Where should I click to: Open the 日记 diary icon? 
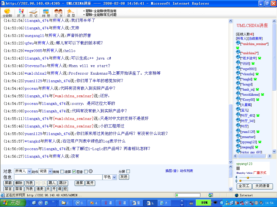tap(33, 13)
